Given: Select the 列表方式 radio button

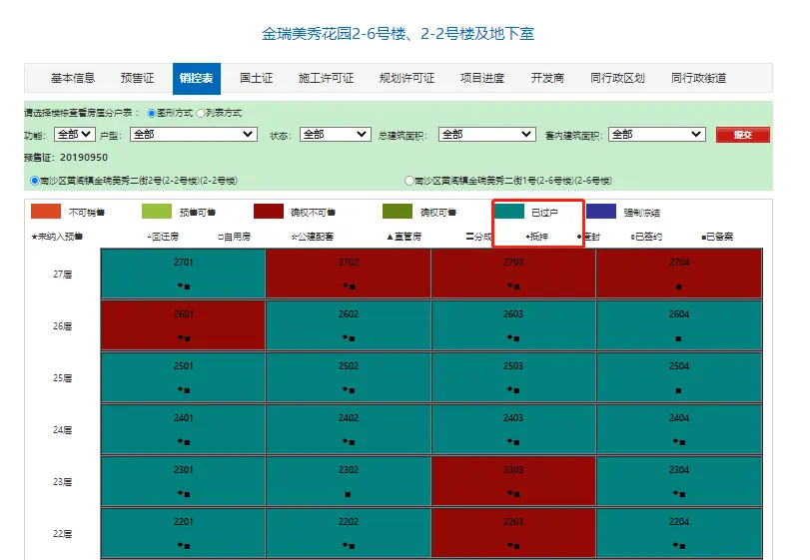Looking at the screenshot, I should click(x=201, y=113).
